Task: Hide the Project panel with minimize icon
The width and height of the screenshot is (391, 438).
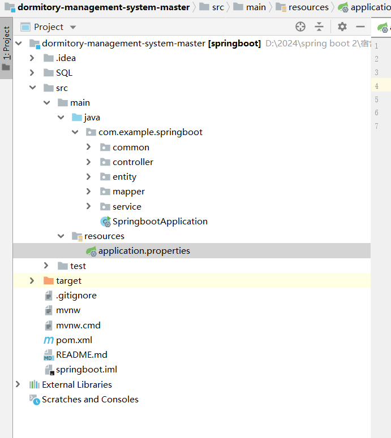Action: pyautogui.click(x=360, y=27)
